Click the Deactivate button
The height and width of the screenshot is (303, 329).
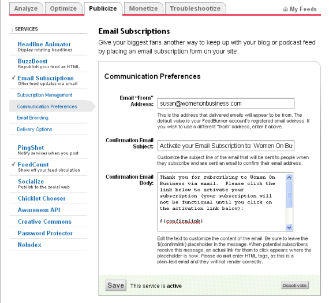coord(294,285)
